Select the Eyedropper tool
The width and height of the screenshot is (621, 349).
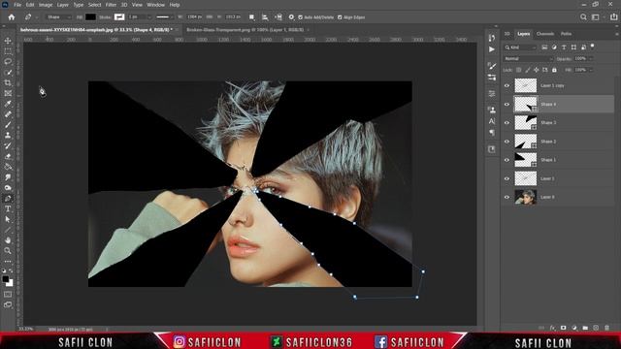click(8, 104)
